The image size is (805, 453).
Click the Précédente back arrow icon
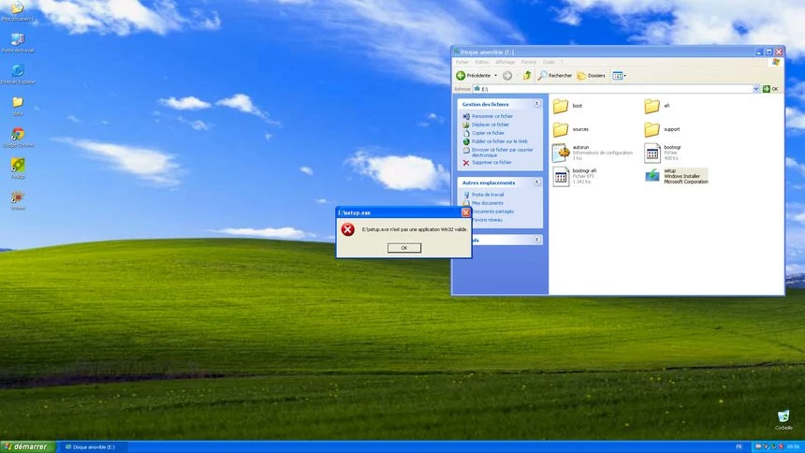[461, 76]
